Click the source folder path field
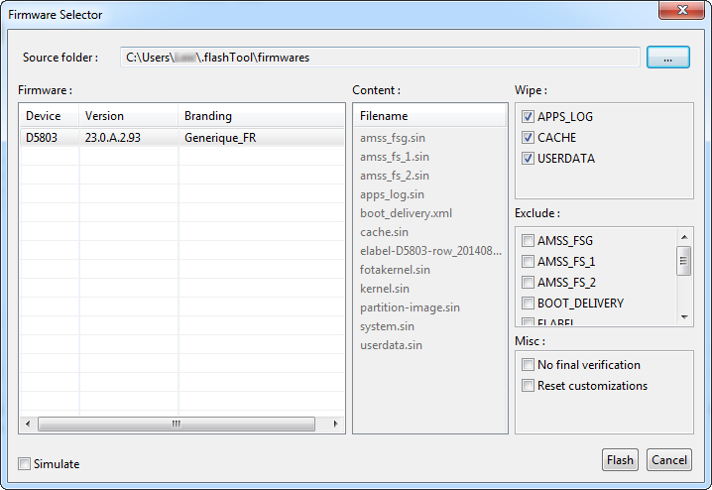 [380, 58]
